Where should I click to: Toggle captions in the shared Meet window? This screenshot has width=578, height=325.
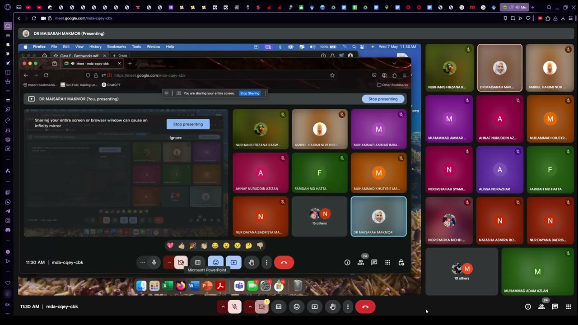click(x=198, y=262)
